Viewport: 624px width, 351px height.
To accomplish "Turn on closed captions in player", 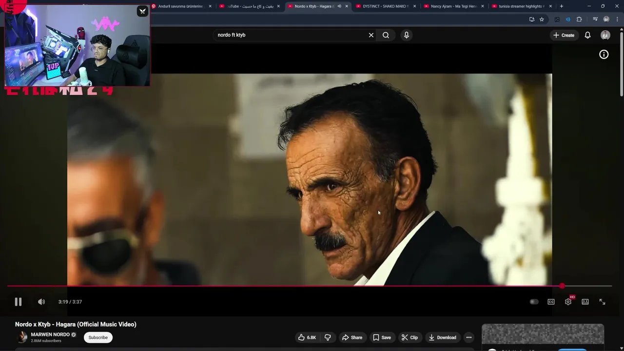I will click(551, 302).
